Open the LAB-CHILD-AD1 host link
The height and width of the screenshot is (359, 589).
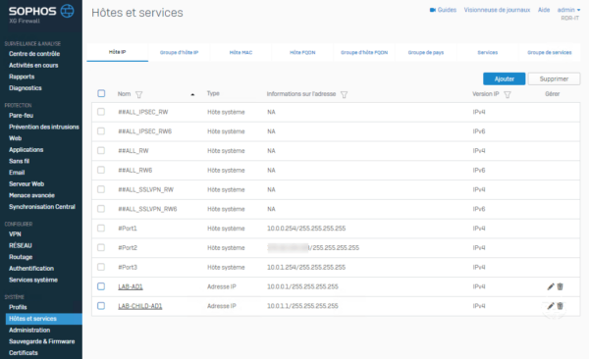pyautogui.click(x=140, y=306)
